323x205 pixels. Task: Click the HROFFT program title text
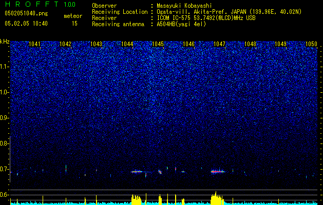32,4
